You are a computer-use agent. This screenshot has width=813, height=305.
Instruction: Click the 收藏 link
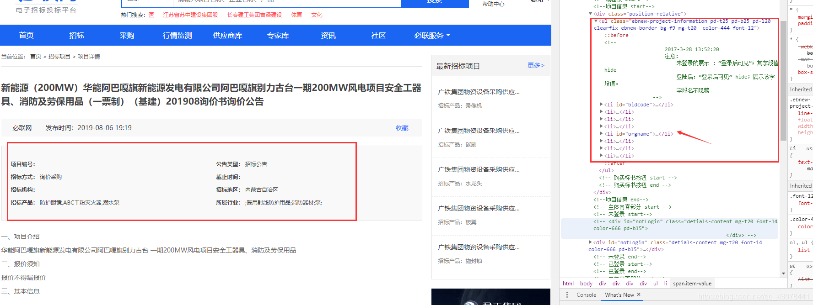[402, 128]
